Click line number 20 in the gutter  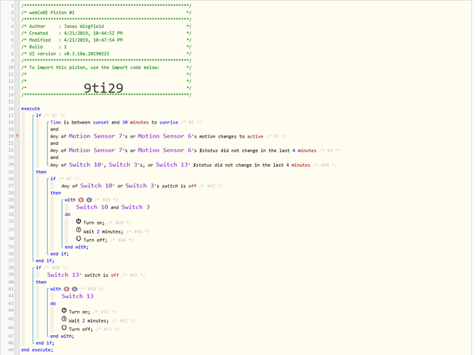tap(11, 136)
